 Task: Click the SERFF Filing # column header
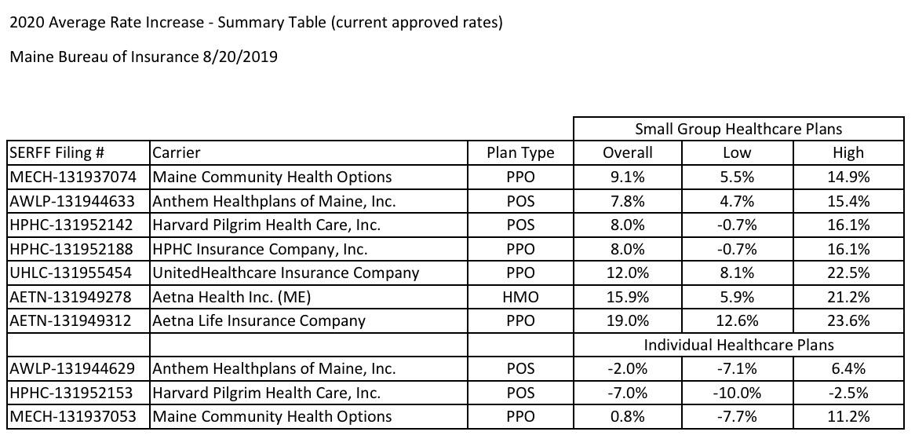57,153
